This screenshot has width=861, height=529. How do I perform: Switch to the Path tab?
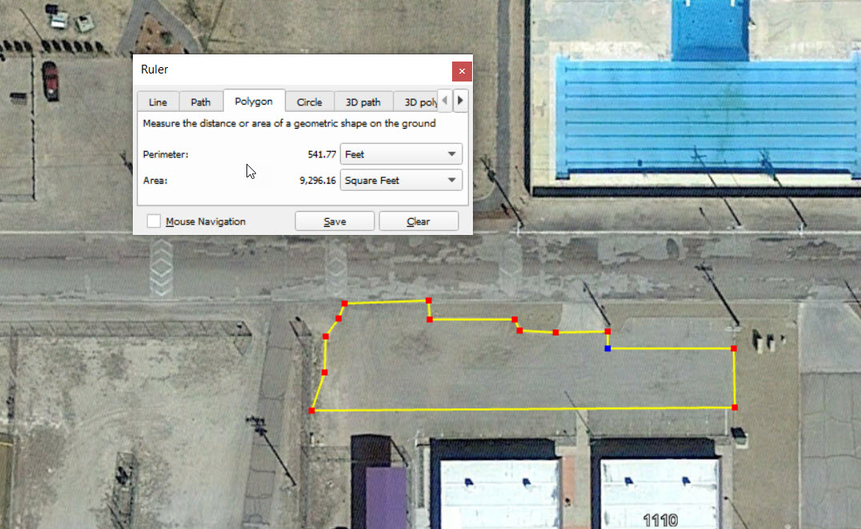pyautogui.click(x=201, y=102)
